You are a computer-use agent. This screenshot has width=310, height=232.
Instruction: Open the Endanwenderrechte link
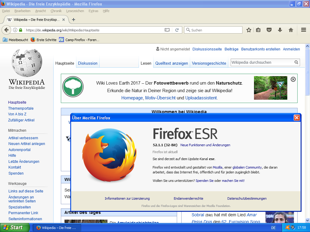188,198
